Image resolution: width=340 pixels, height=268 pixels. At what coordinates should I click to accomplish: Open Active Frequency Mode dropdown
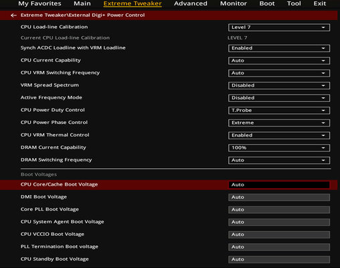click(x=279, y=98)
